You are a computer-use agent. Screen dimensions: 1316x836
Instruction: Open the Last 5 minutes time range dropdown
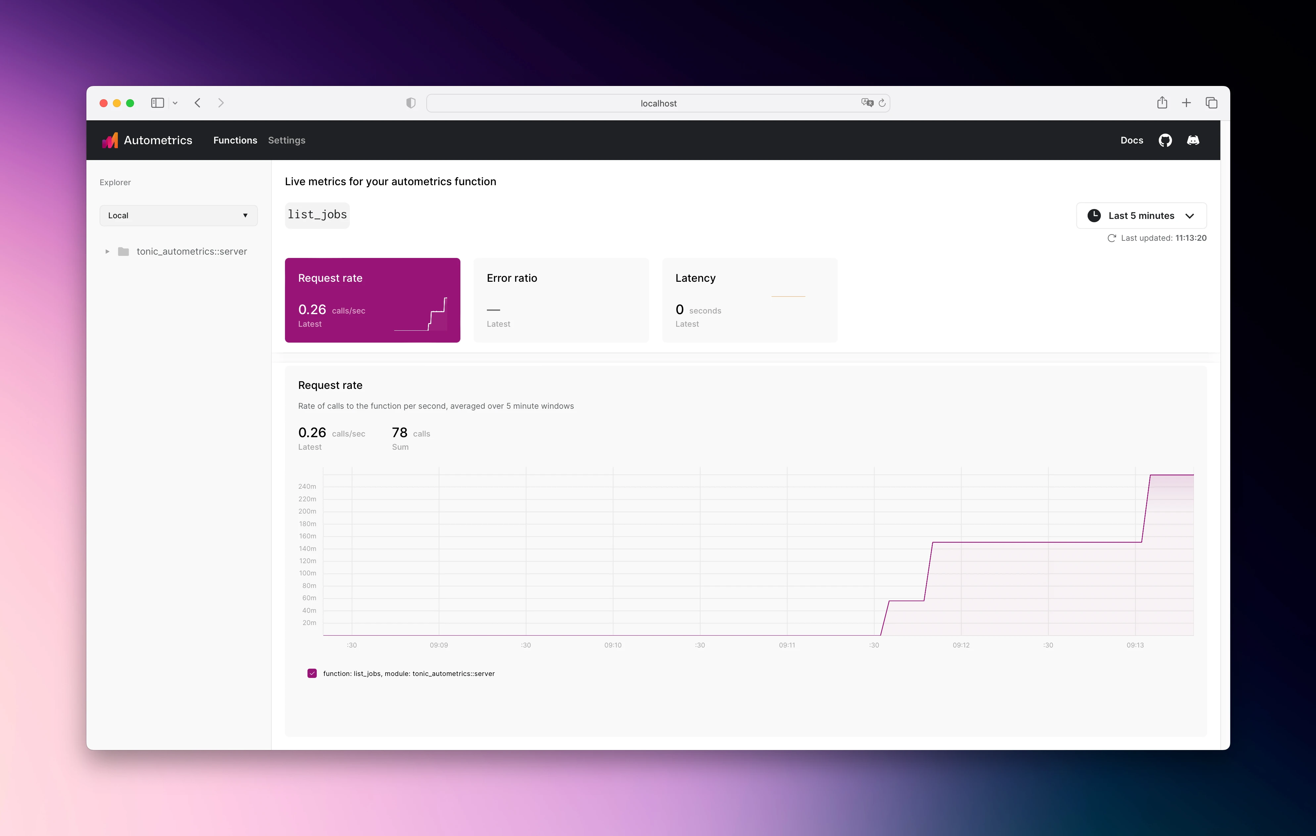point(1141,216)
